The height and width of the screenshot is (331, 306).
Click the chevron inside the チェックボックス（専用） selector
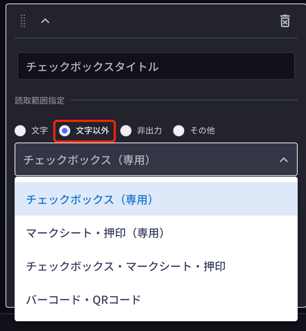(284, 160)
